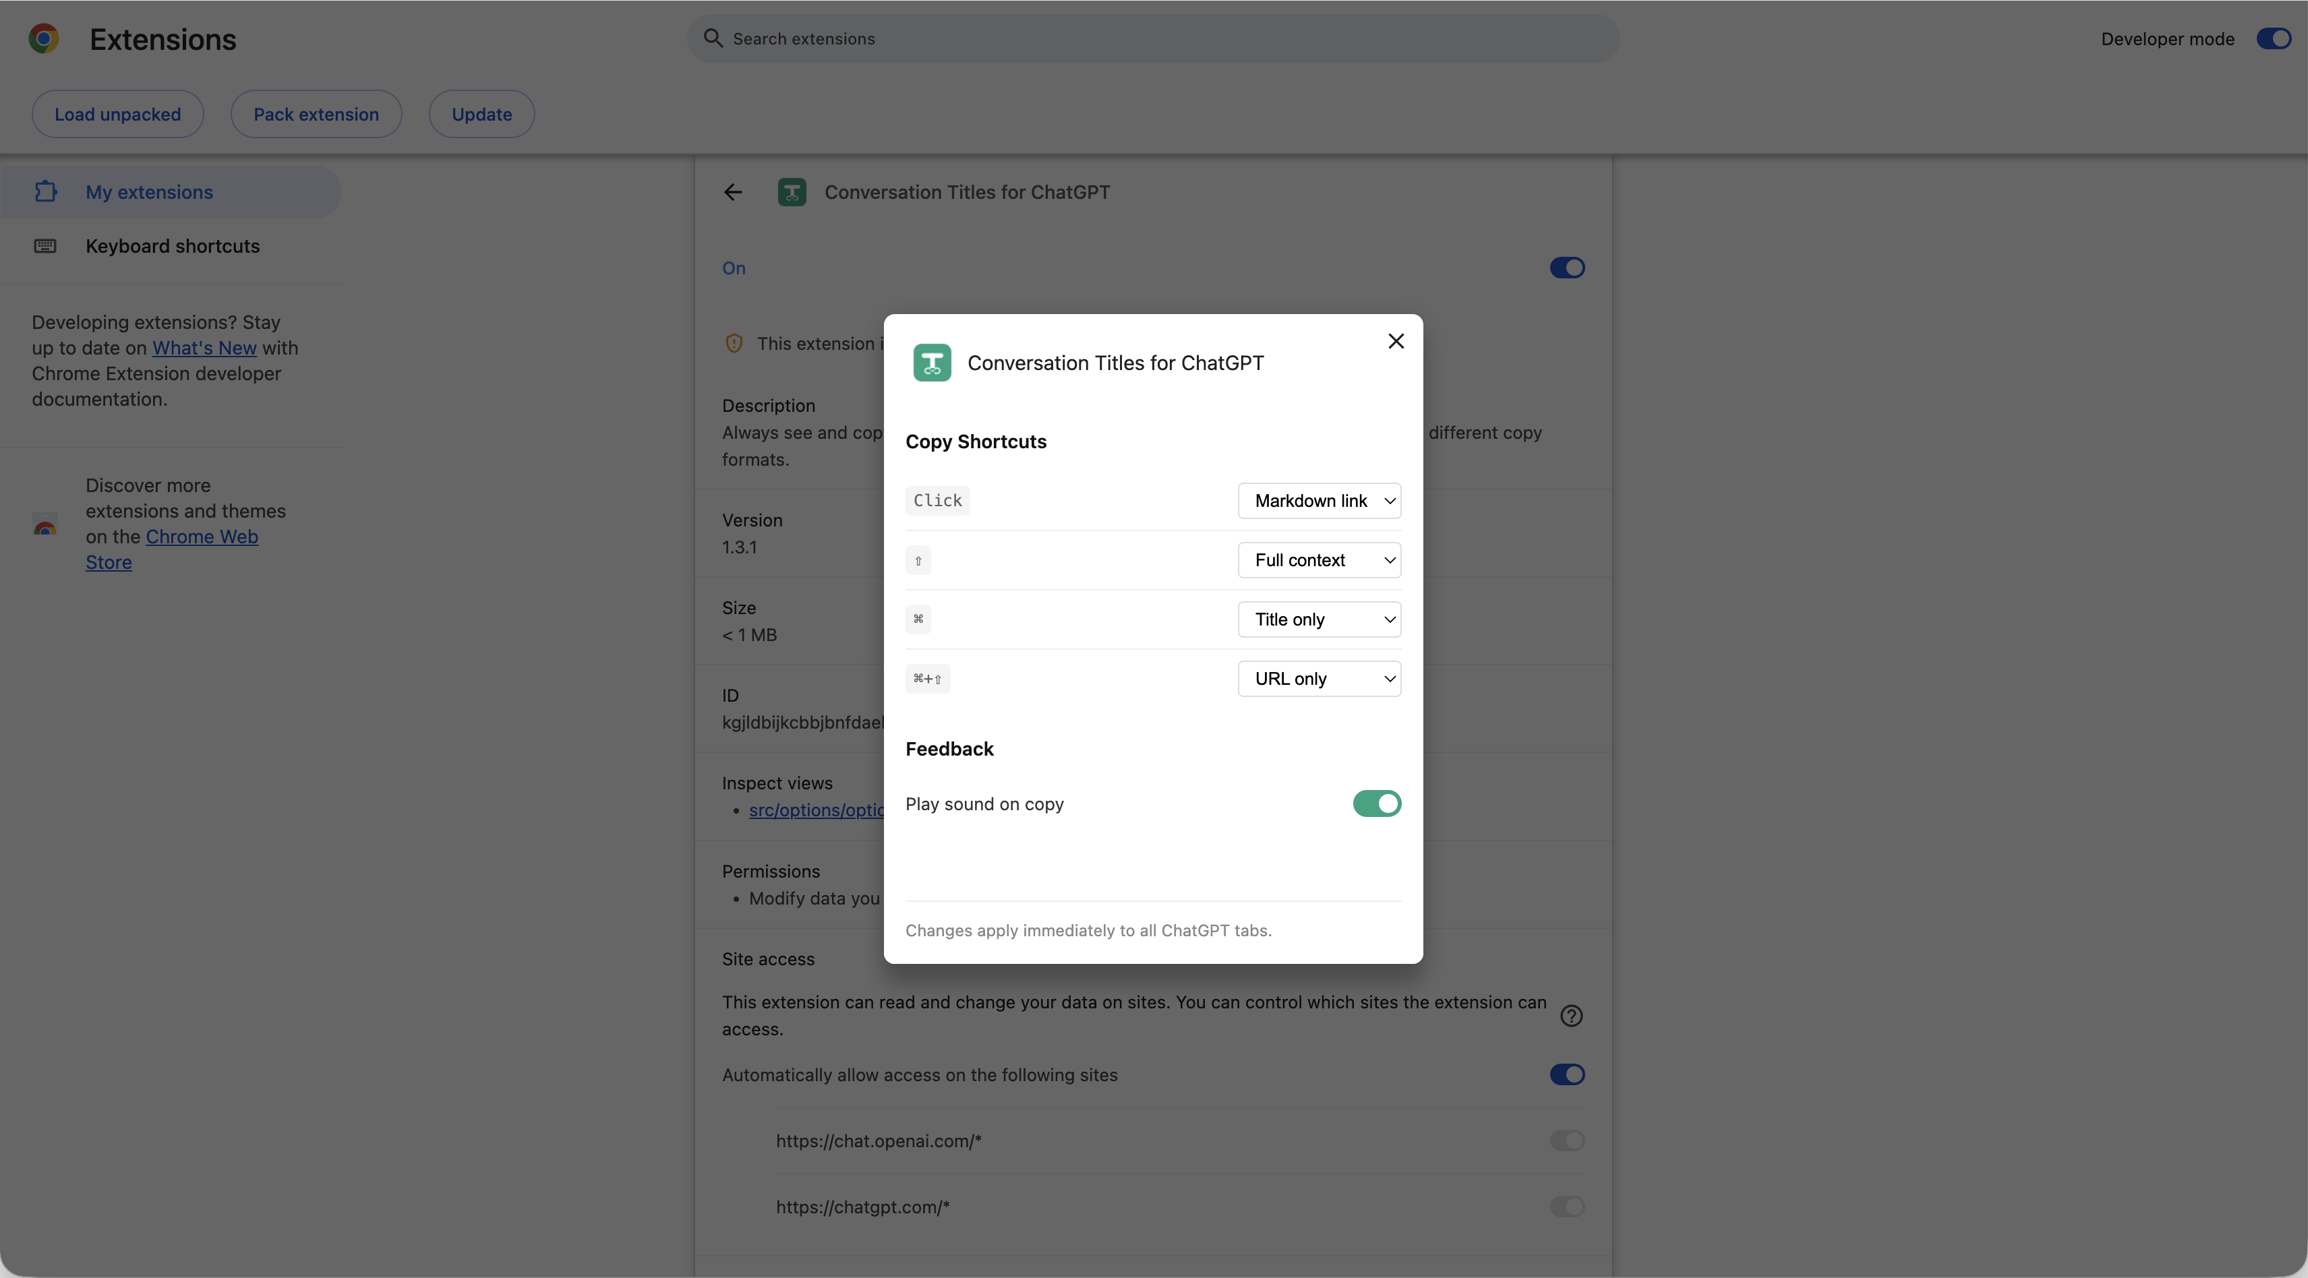2308x1278 pixels.
Task: Toggle Developer mode switch
Action: point(2273,38)
